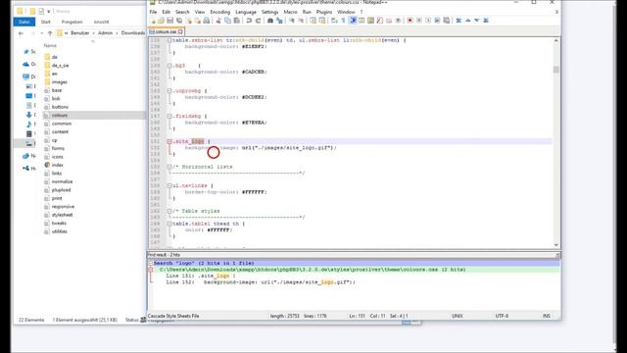Image resolution: width=627 pixels, height=353 pixels.
Task: Open the Language menu
Action: pyautogui.click(x=246, y=12)
